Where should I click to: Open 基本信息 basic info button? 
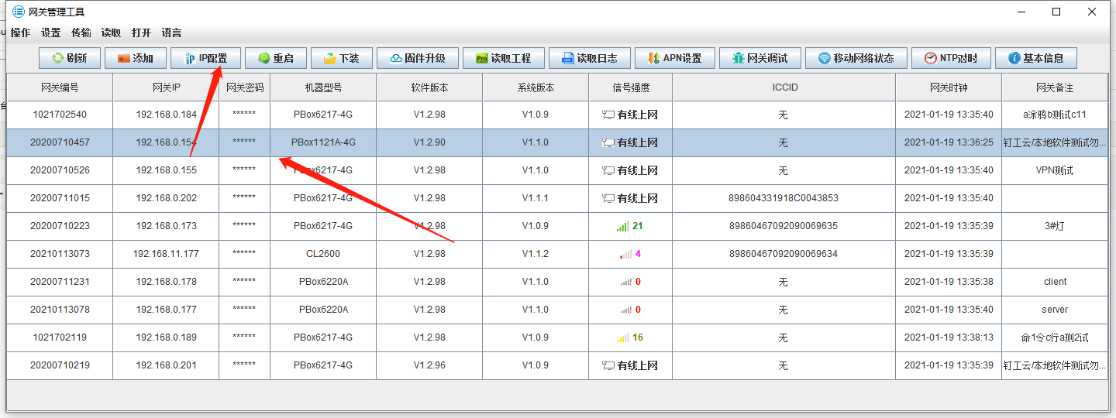tap(1035, 58)
